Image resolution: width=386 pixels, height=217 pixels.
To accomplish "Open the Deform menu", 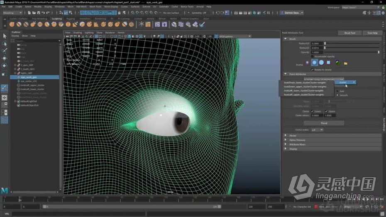I will [x=146, y=7].
